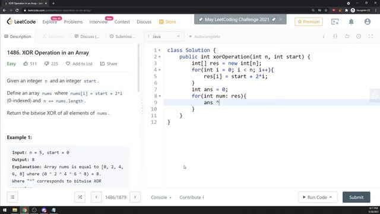Add to List heart button
The width and height of the screenshot is (380, 214).
[x=79, y=64]
